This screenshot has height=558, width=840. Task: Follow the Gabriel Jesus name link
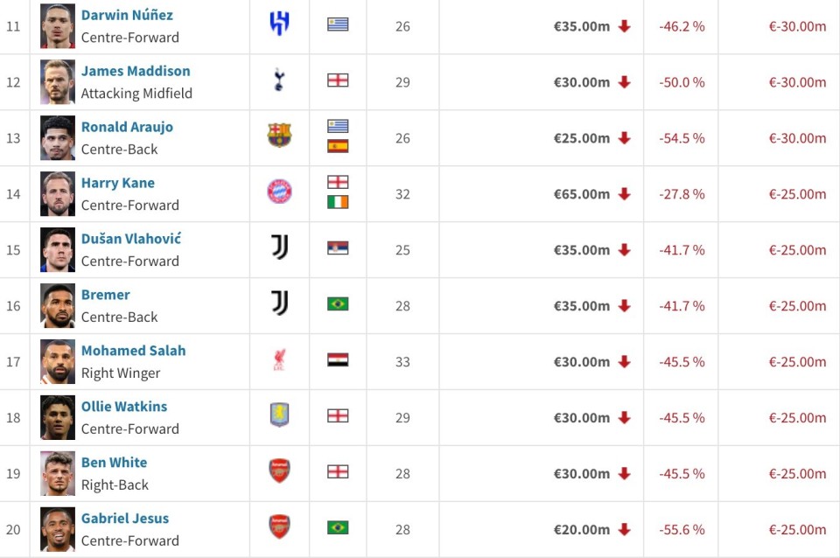click(x=125, y=519)
